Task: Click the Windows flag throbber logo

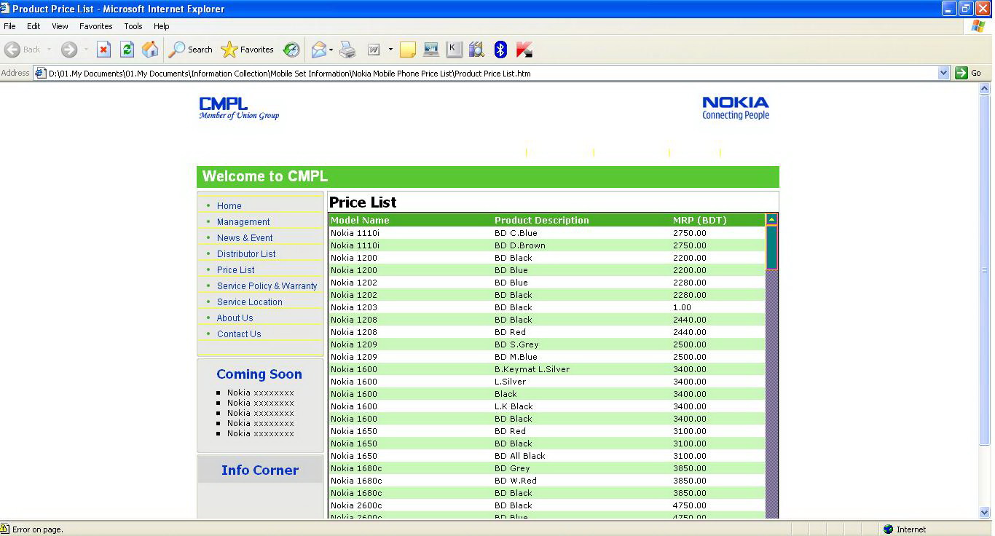Action: 978,25
